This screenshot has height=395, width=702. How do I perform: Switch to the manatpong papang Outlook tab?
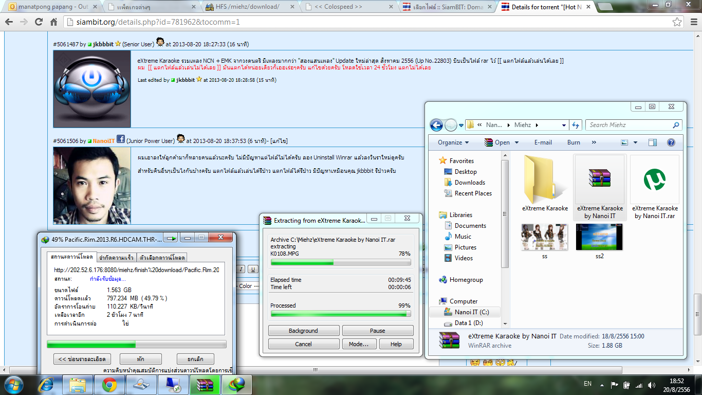click(49, 7)
